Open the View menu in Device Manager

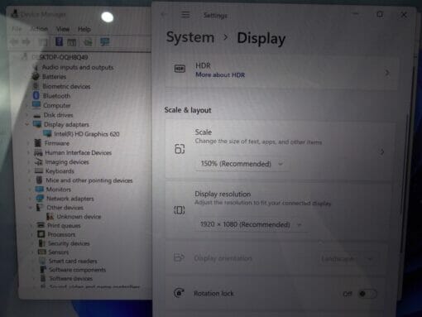[63, 29]
